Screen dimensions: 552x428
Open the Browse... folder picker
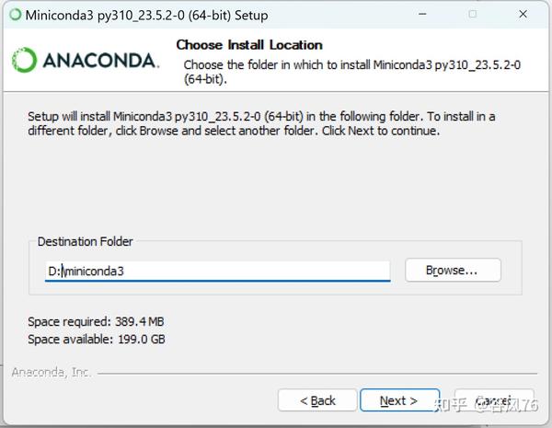(453, 271)
